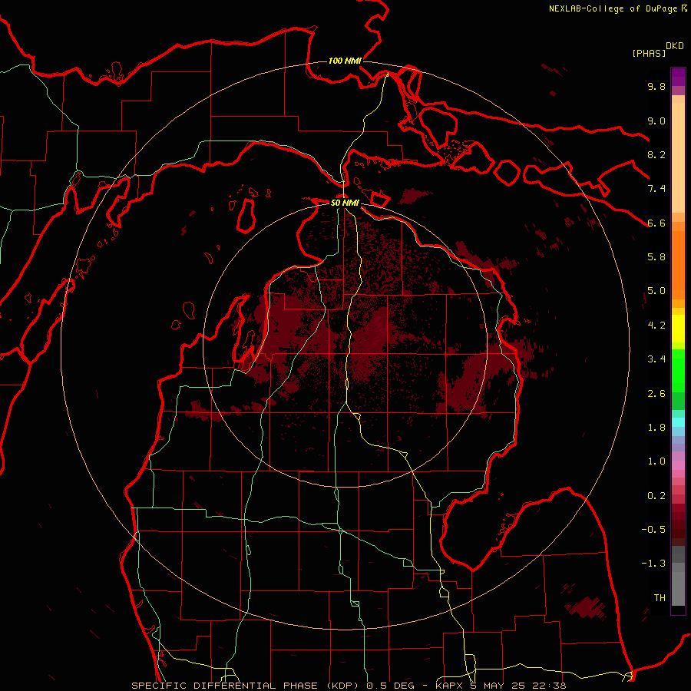691x691 pixels.
Task: Click the 8.2 color scale label
Action: click(656, 154)
